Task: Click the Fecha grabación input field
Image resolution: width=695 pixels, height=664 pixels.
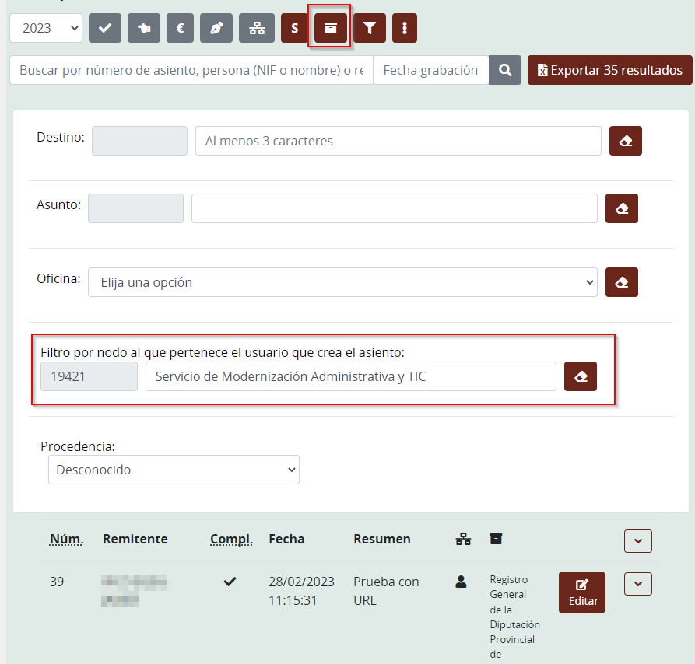Action: [430, 70]
